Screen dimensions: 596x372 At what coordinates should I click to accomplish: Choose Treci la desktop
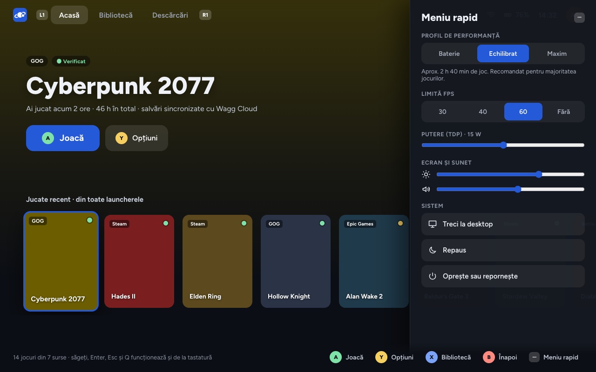pyautogui.click(x=503, y=224)
